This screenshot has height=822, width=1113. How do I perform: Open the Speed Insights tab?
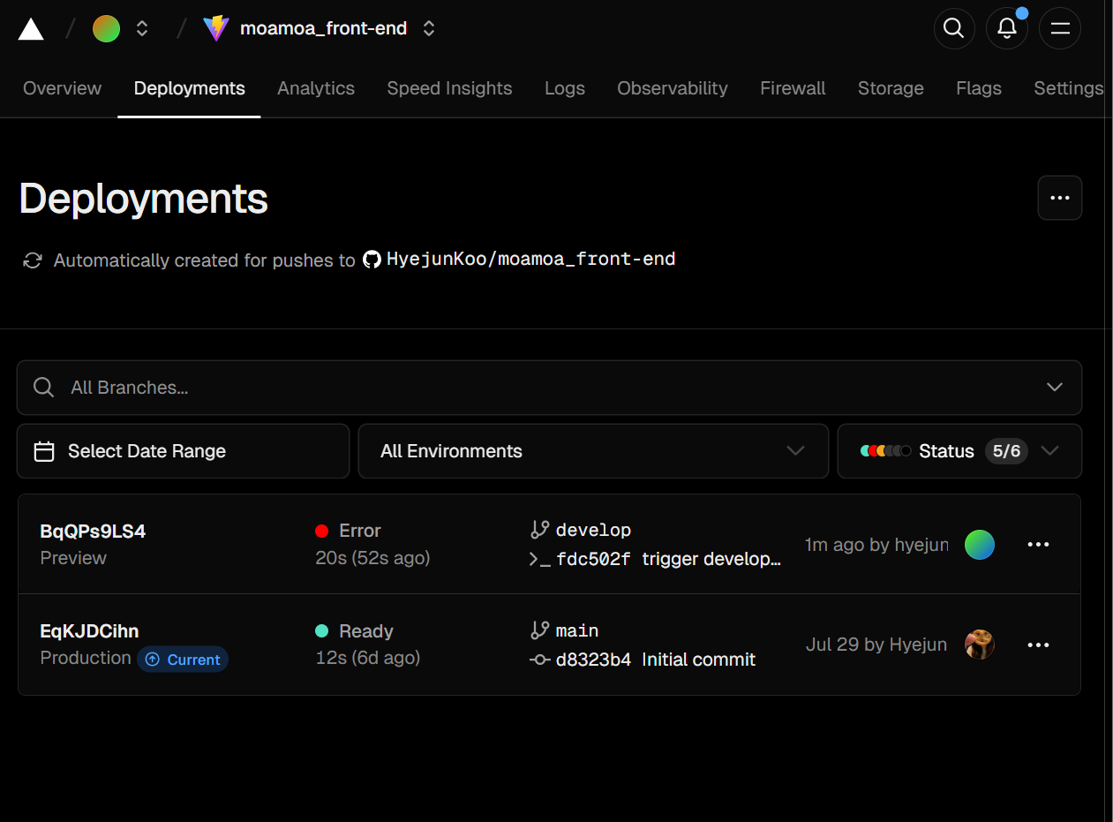point(450,88)
